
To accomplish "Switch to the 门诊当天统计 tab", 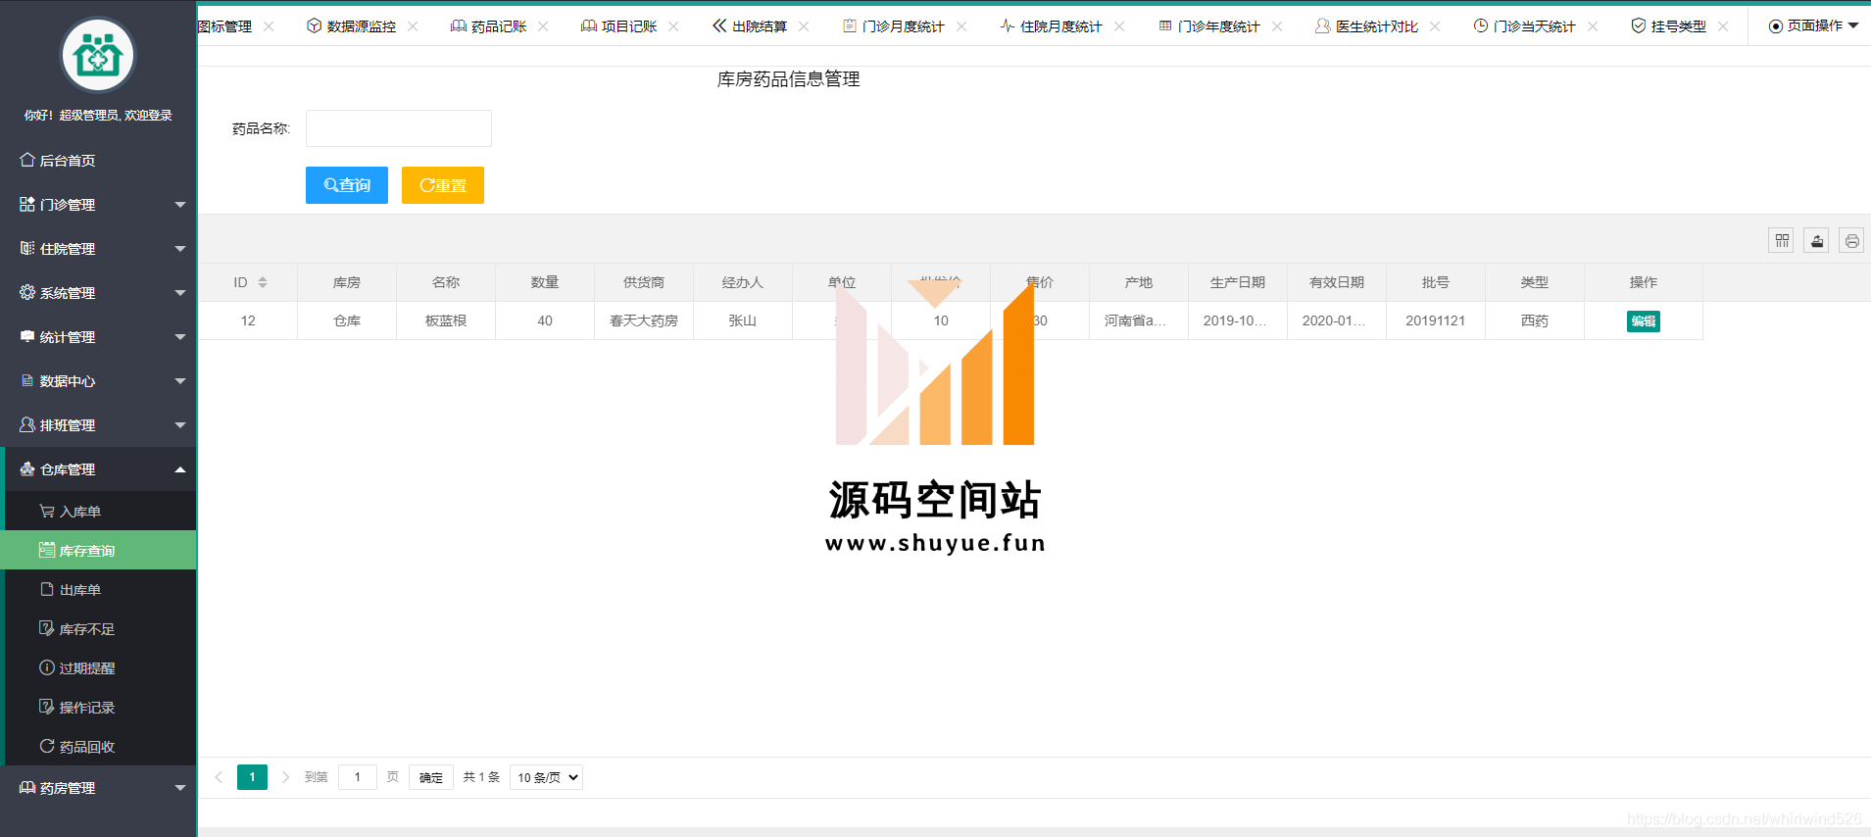I will 1525,26.
